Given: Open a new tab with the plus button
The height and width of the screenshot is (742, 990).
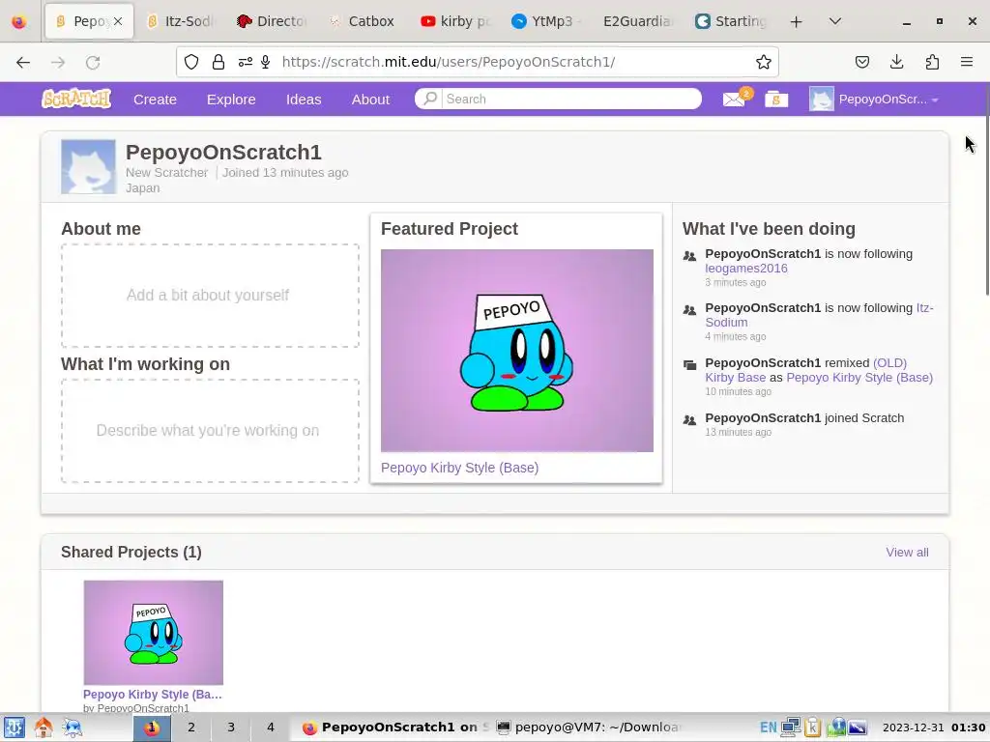Looking at the screenshot, I should [x=797, y=21].
